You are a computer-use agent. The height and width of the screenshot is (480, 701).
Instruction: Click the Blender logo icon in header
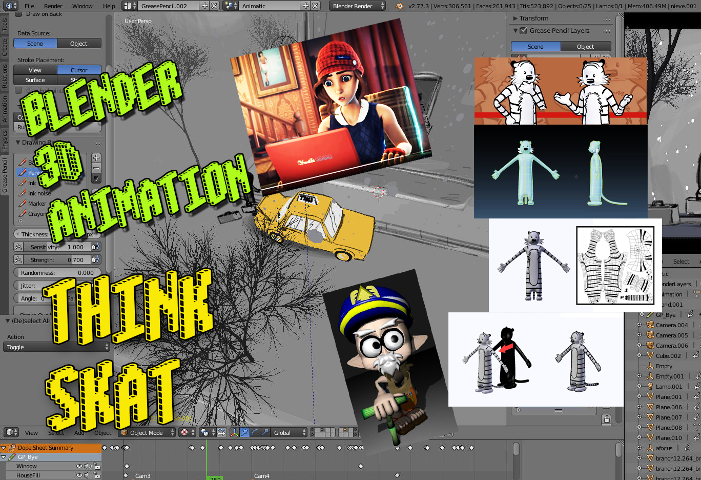[399, 6]
